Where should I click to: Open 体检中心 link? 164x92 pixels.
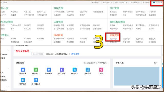(152, 12)
